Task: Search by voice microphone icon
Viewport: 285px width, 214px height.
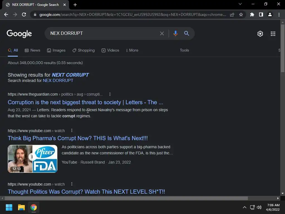Action: pos(175,33)
